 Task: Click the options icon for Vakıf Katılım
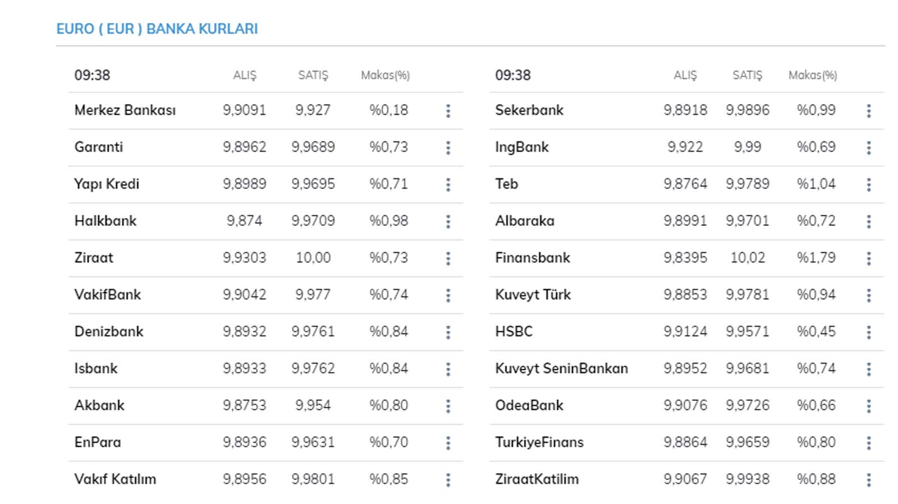coord(448,479)
